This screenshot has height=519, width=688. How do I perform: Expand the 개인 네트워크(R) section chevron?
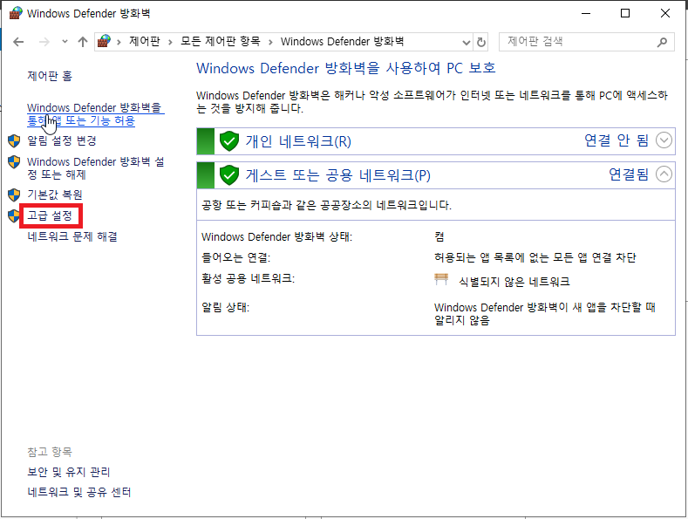tap(664, 140)
